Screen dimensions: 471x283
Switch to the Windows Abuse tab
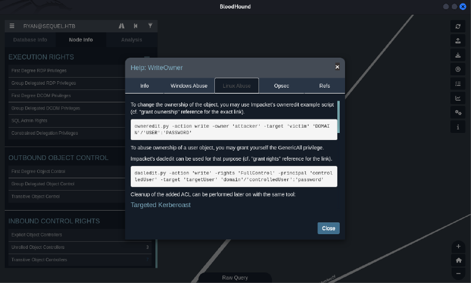pos(189,86)
